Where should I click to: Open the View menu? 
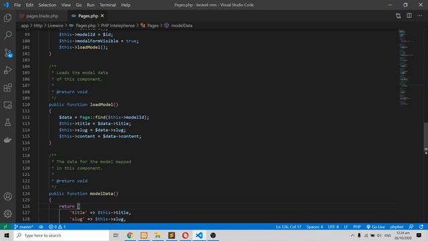(66, 5)
